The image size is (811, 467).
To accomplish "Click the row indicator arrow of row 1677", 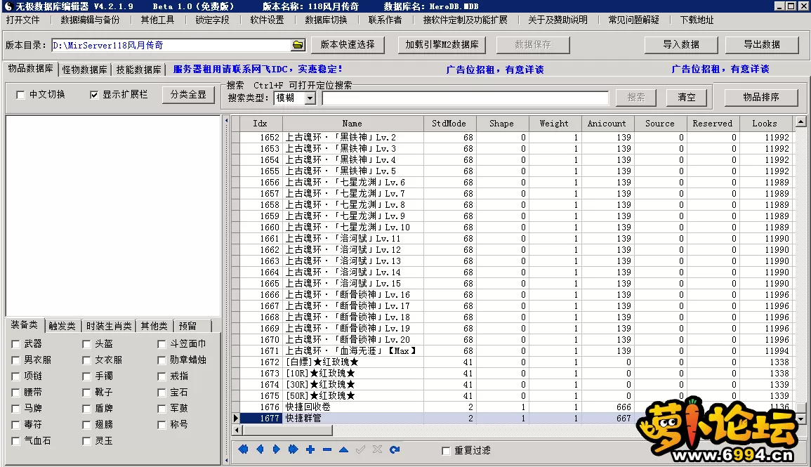I will point(236,418).
